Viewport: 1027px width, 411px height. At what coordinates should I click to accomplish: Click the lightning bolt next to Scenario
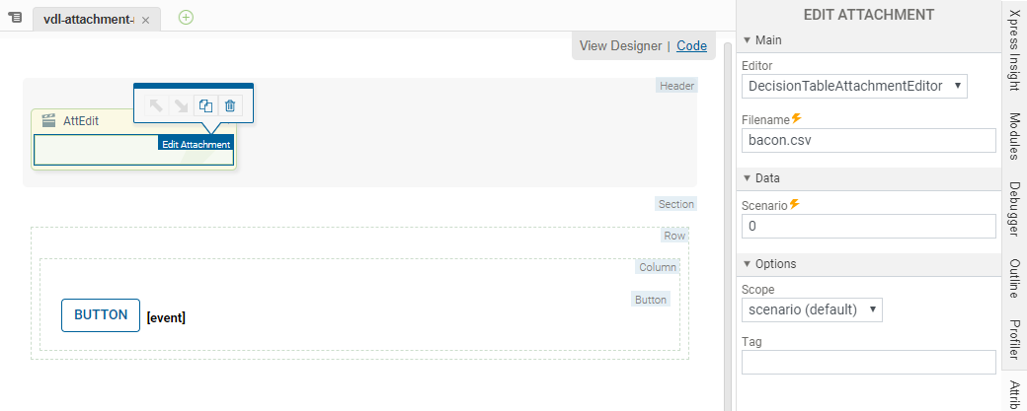(x=794, y=205)
